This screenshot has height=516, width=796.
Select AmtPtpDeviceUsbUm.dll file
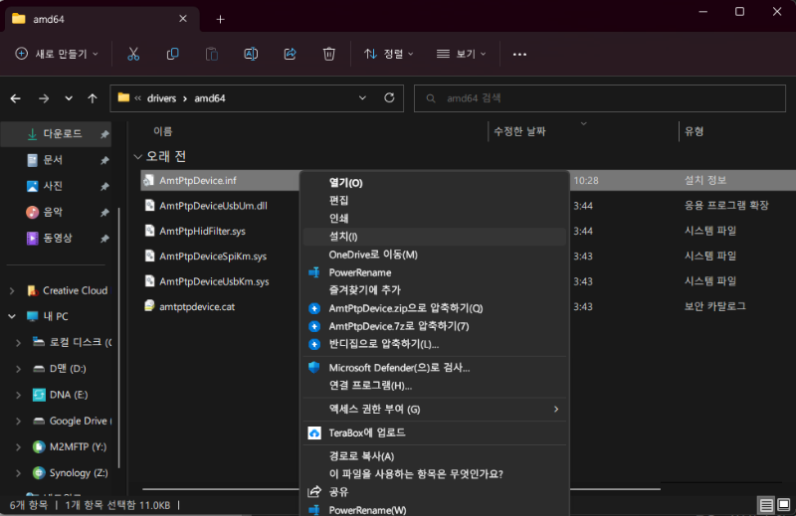[x=213, y=206]
